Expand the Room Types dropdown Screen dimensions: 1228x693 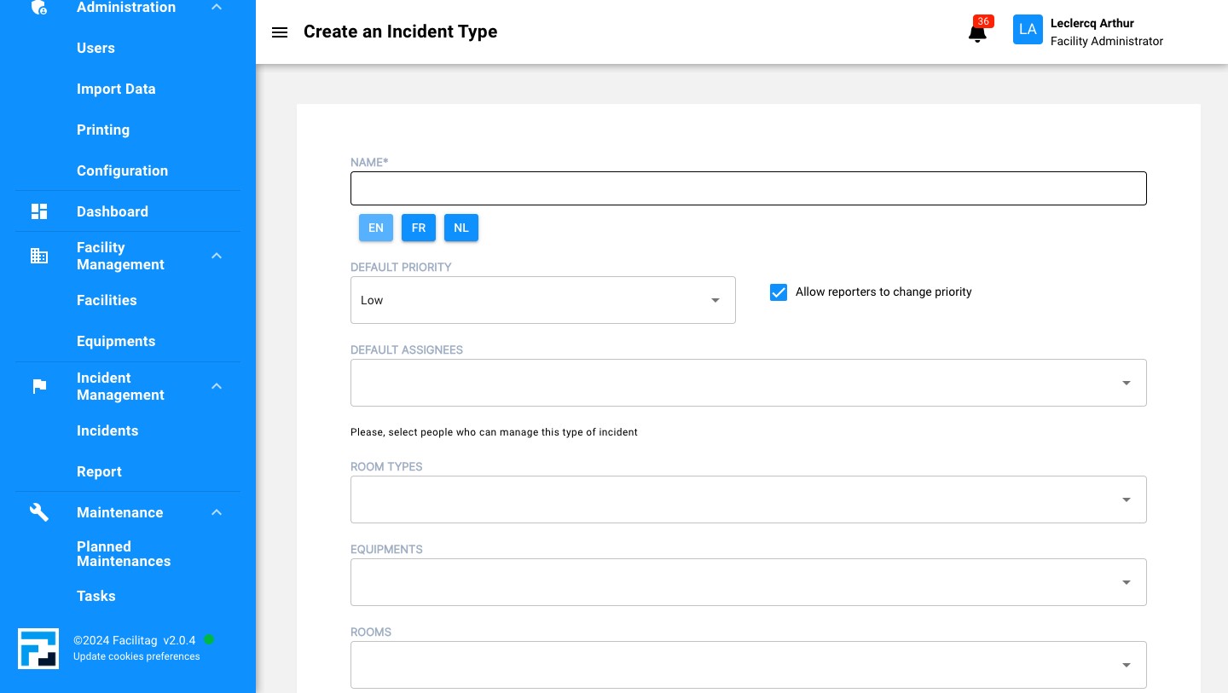click(x=748, y=500)
